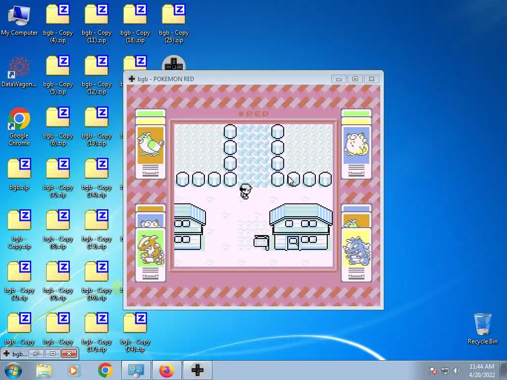Viewport: 507px width, 380px height.
Task: Open the volume speaker tray icon
Action: [456, 371]
